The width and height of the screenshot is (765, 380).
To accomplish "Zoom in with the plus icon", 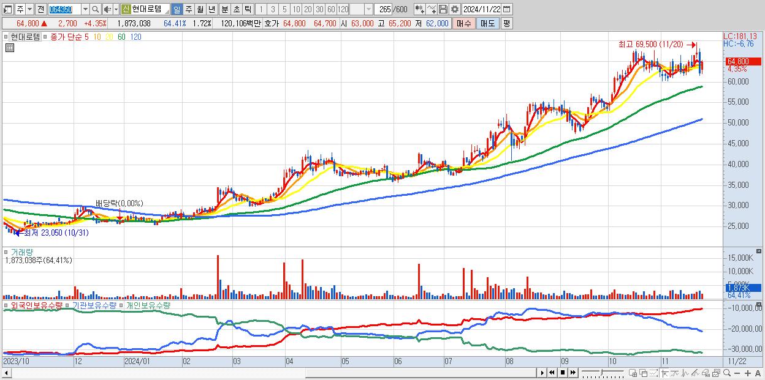I will [748, 373].
